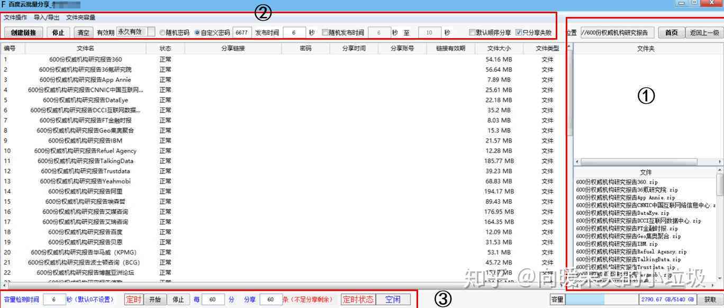The width and height of the screenshot is (724, 308).
Task: Open the 文件夹容量 menu
Action: pyautogui.click(x=80, y=17)
